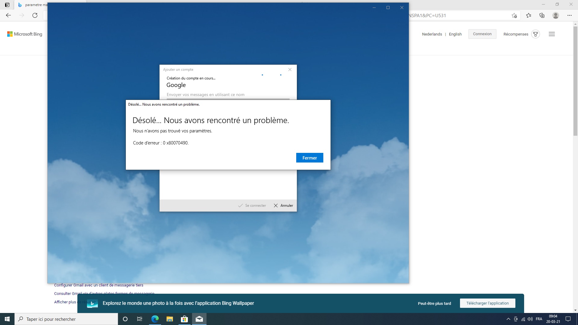578x325 pixels.
Task: Open the volume control in tray
Action: (x=530, y=319)
